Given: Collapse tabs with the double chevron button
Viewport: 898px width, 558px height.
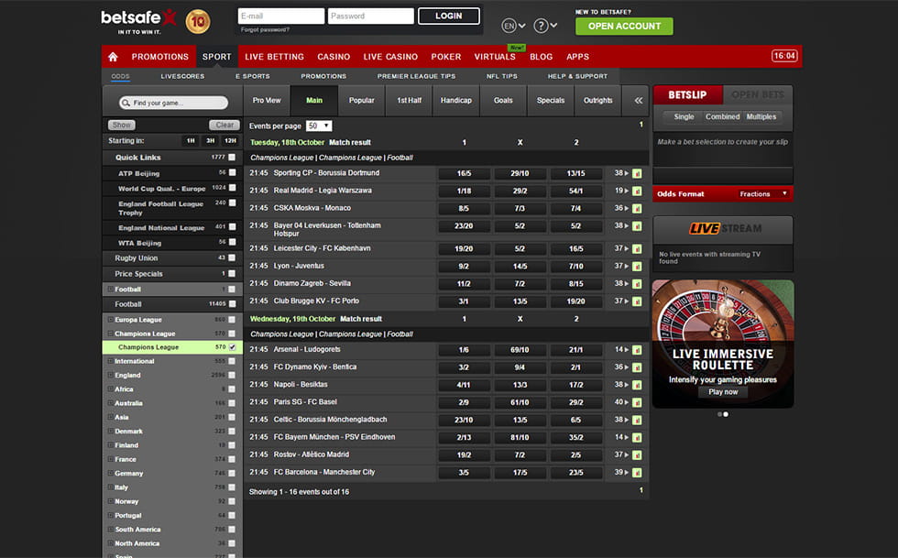Looking at the screenshot, I should coord(638,100).
